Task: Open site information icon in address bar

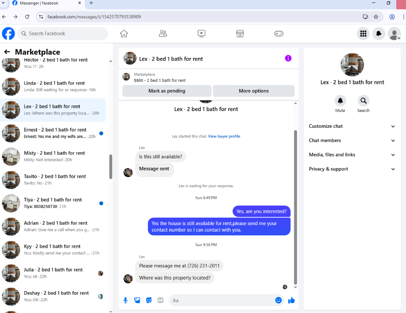Action: point(41,17)
